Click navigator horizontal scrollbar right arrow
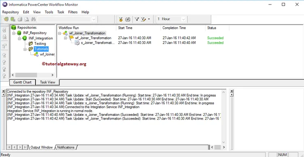 [52, 75]
